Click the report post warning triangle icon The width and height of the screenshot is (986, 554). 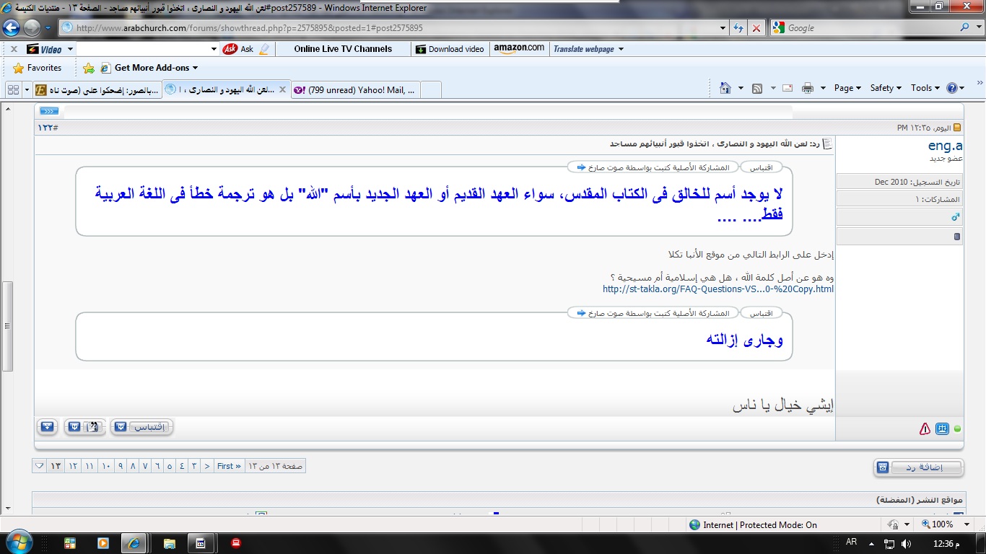[925, 428]
